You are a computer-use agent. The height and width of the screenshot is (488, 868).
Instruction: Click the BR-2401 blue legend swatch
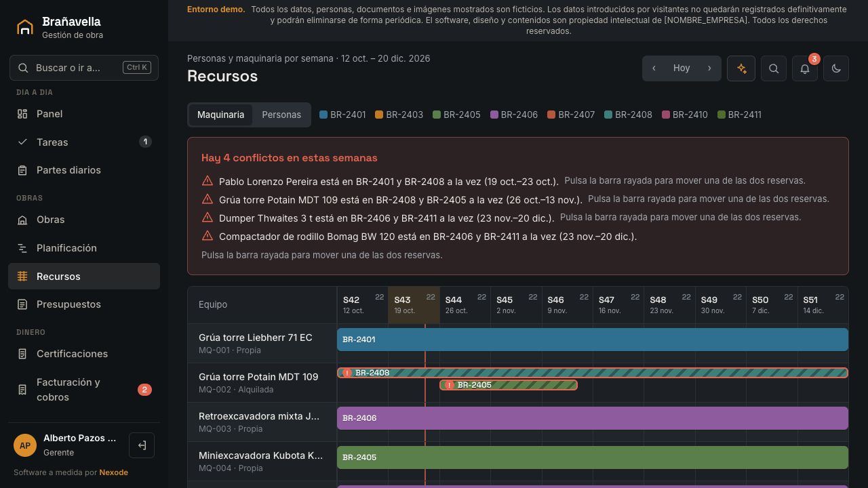323,115
